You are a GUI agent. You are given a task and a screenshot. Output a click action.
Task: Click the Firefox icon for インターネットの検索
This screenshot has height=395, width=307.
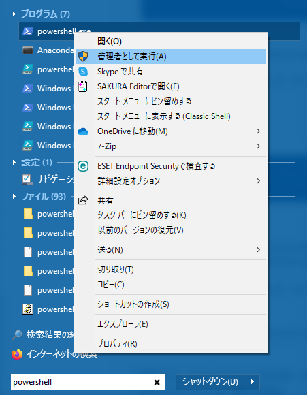click(17, 354)
